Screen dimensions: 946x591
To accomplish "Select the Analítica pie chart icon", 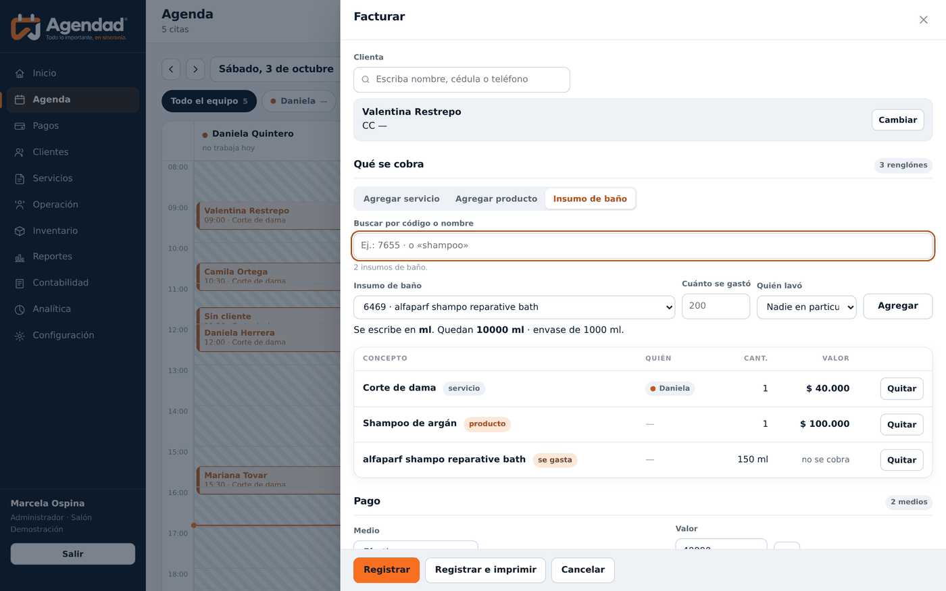I will (x=20, y=309).
